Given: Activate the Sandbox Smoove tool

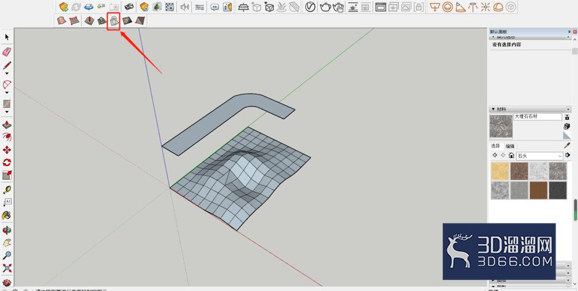Looking at the screenshot, I should 89,21.
